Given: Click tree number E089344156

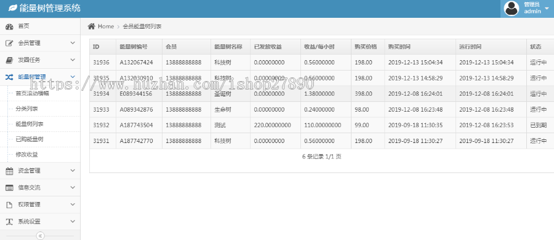Looking at the screenshot, I should [136, 94].
